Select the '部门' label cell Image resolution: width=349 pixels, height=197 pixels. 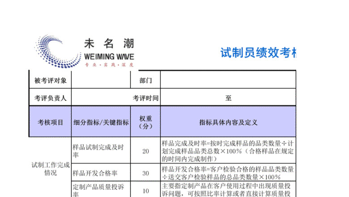[x=145, y=80]
